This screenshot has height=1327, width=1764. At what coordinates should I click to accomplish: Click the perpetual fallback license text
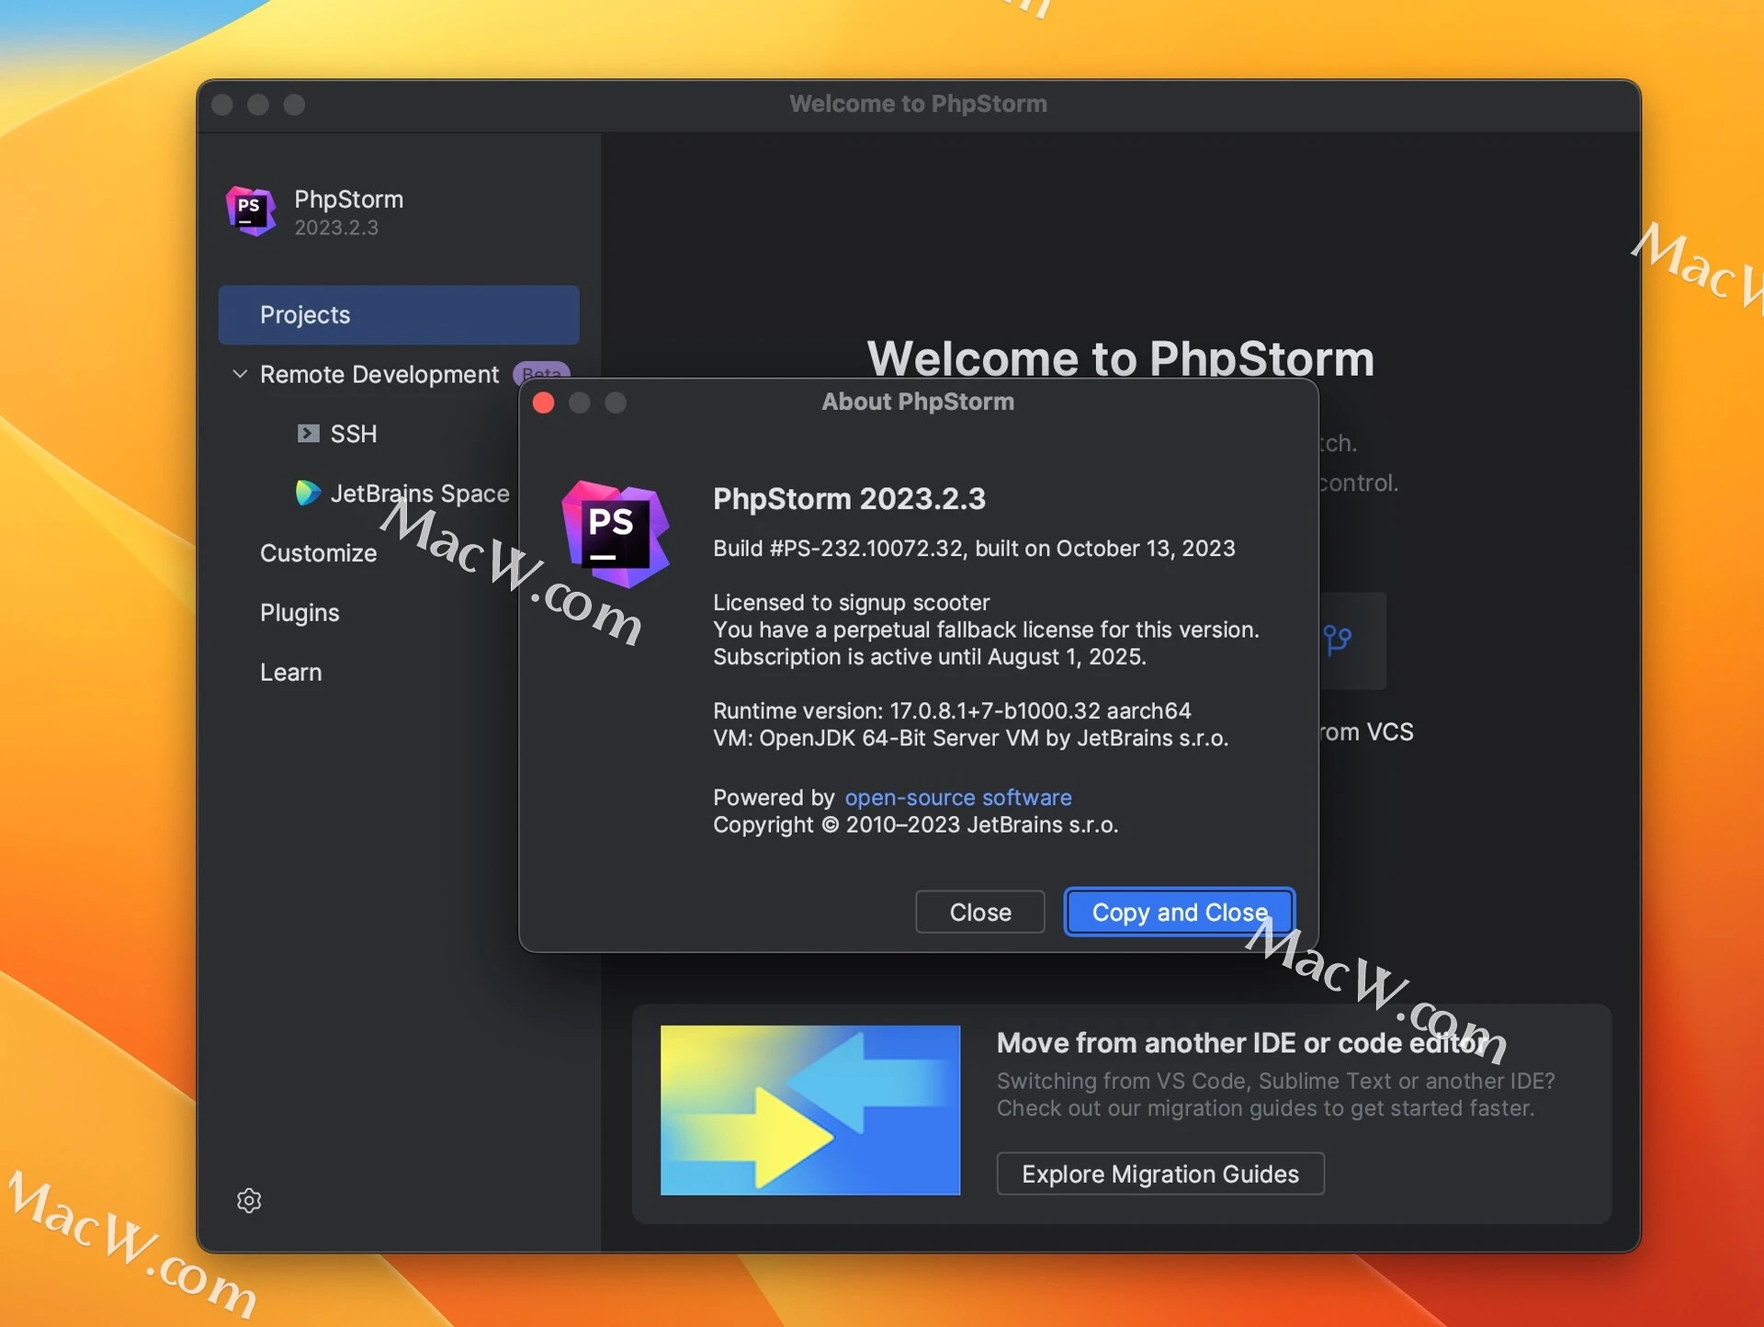(986, 630)
